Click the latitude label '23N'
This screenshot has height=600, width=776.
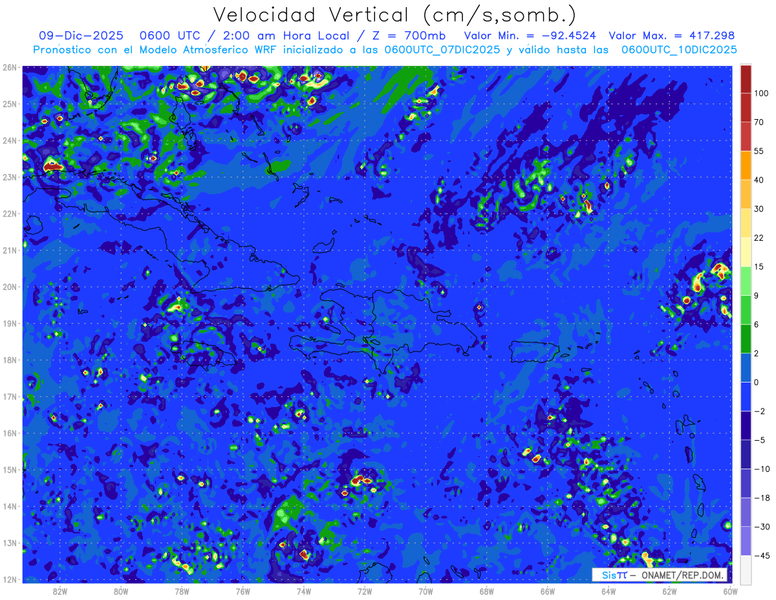[10, 177]
